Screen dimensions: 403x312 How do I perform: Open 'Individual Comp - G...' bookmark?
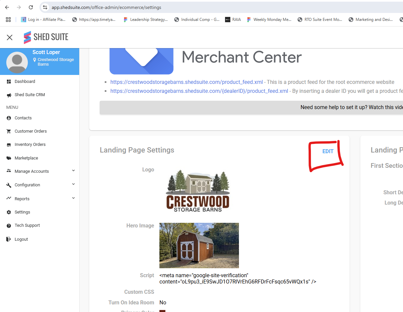click(197, 20)
